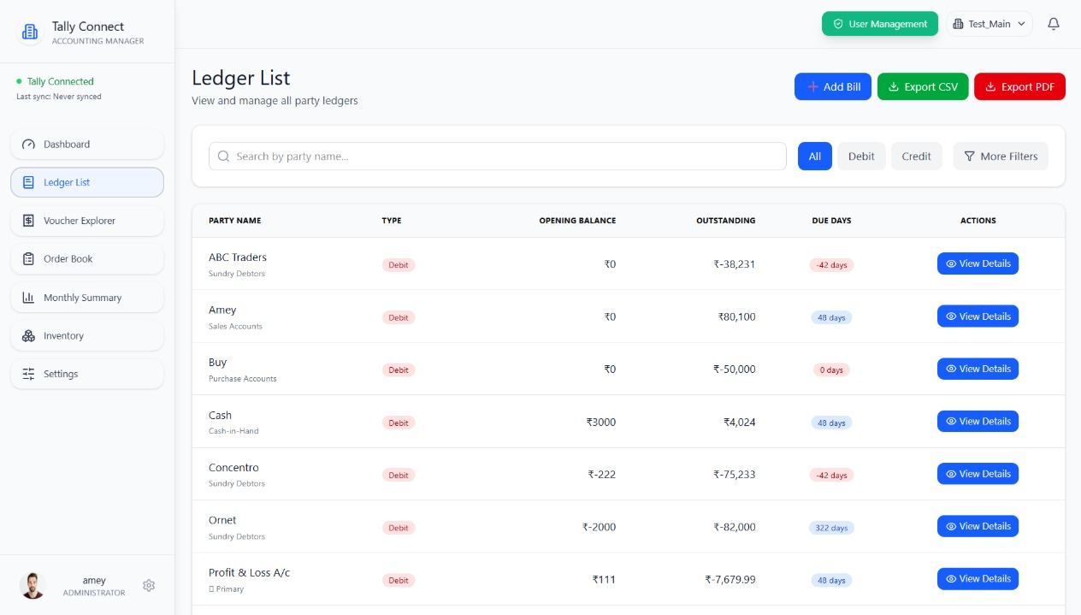Click the eye icon in Buy row
The height and width of the screenshot is (615, 1081).
(951, 369)
